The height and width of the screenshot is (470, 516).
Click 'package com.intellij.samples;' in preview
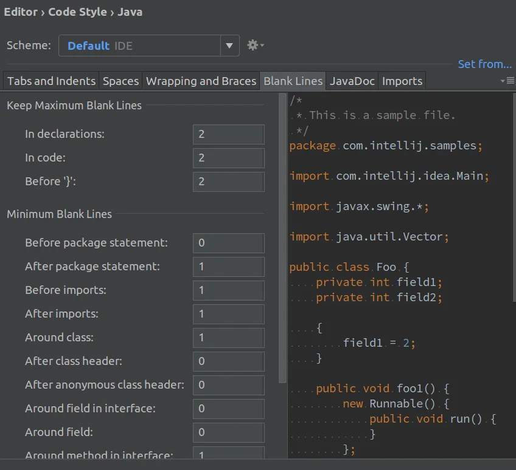(386, 146)
